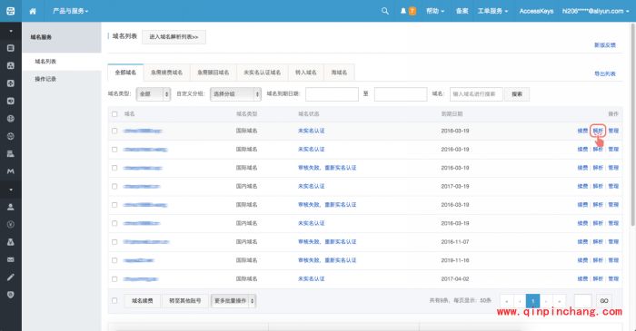Open the globe icon in the dark sidebar

tap(11, 119)
